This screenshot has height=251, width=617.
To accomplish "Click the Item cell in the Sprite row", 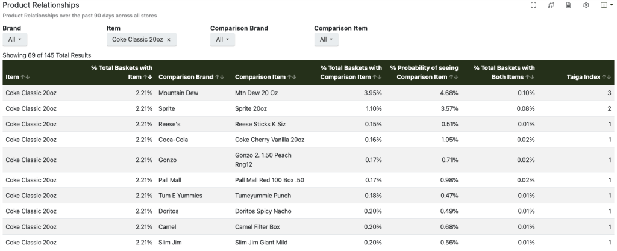I will click(31, 108).
